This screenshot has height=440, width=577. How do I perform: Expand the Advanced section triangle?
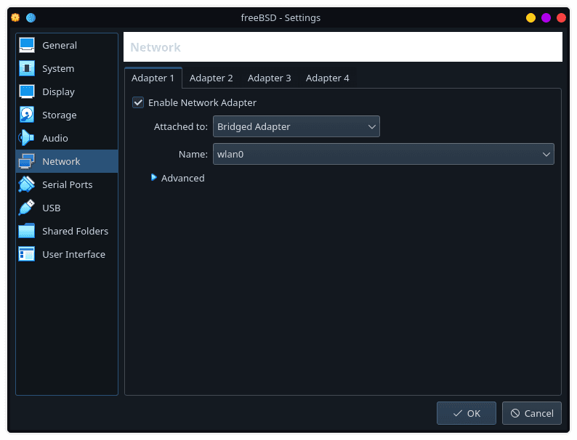(154, 178)
